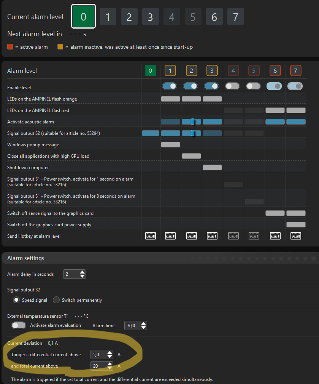Toggle sense signal switch-off for level 6
The width and height of the screenshot is (319, 384).
[275, 213]
